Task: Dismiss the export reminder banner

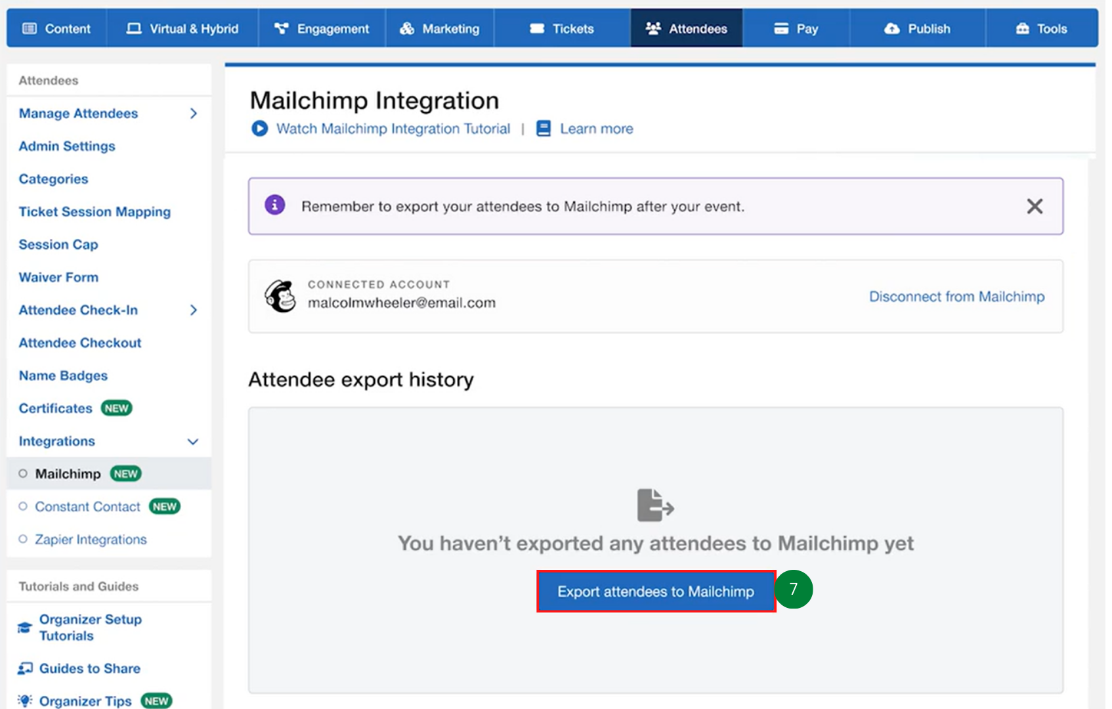Action: pos(1035,206)
